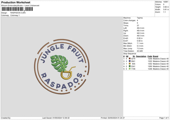The image size is (170, 120).
Task: Click the Left value 48.4 mm
Action: pos(141,28)
